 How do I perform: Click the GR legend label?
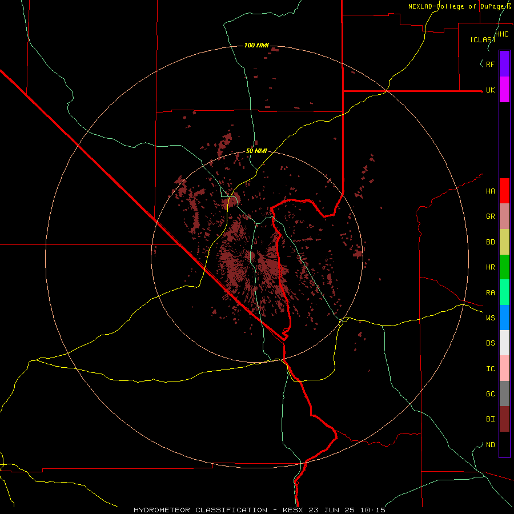(491, 216)
